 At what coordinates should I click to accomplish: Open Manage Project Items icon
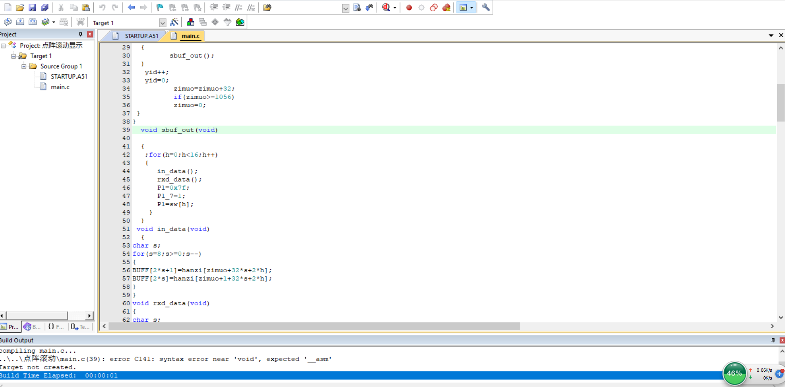coord(190,22)
